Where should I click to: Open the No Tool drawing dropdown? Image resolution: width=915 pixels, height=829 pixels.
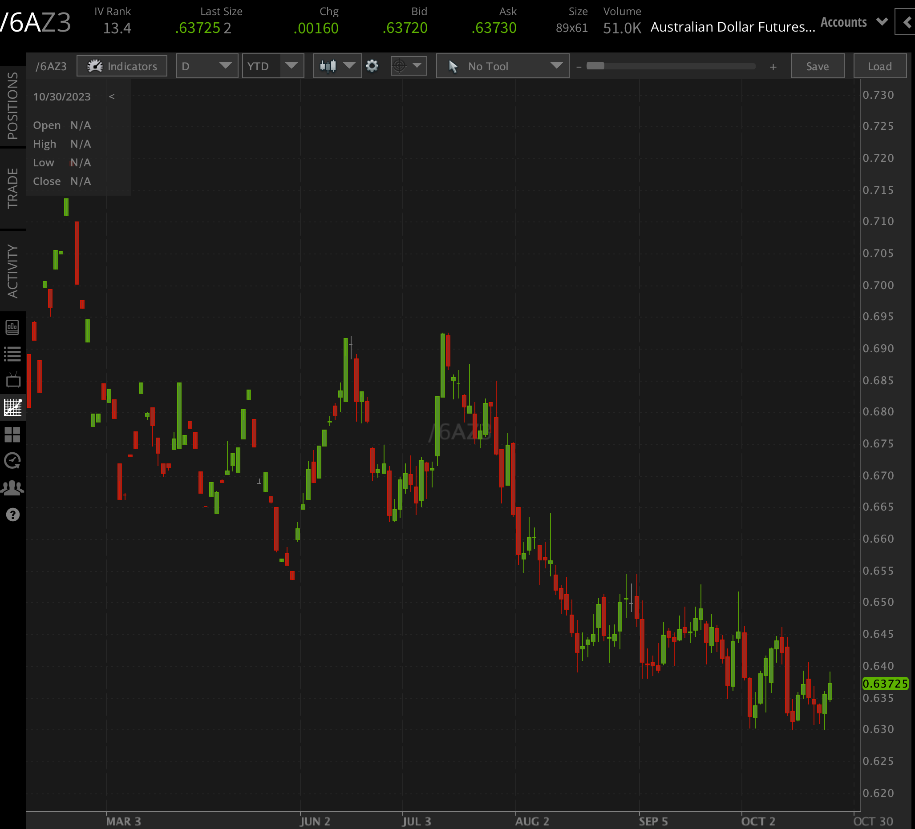[x=502, y=66]
